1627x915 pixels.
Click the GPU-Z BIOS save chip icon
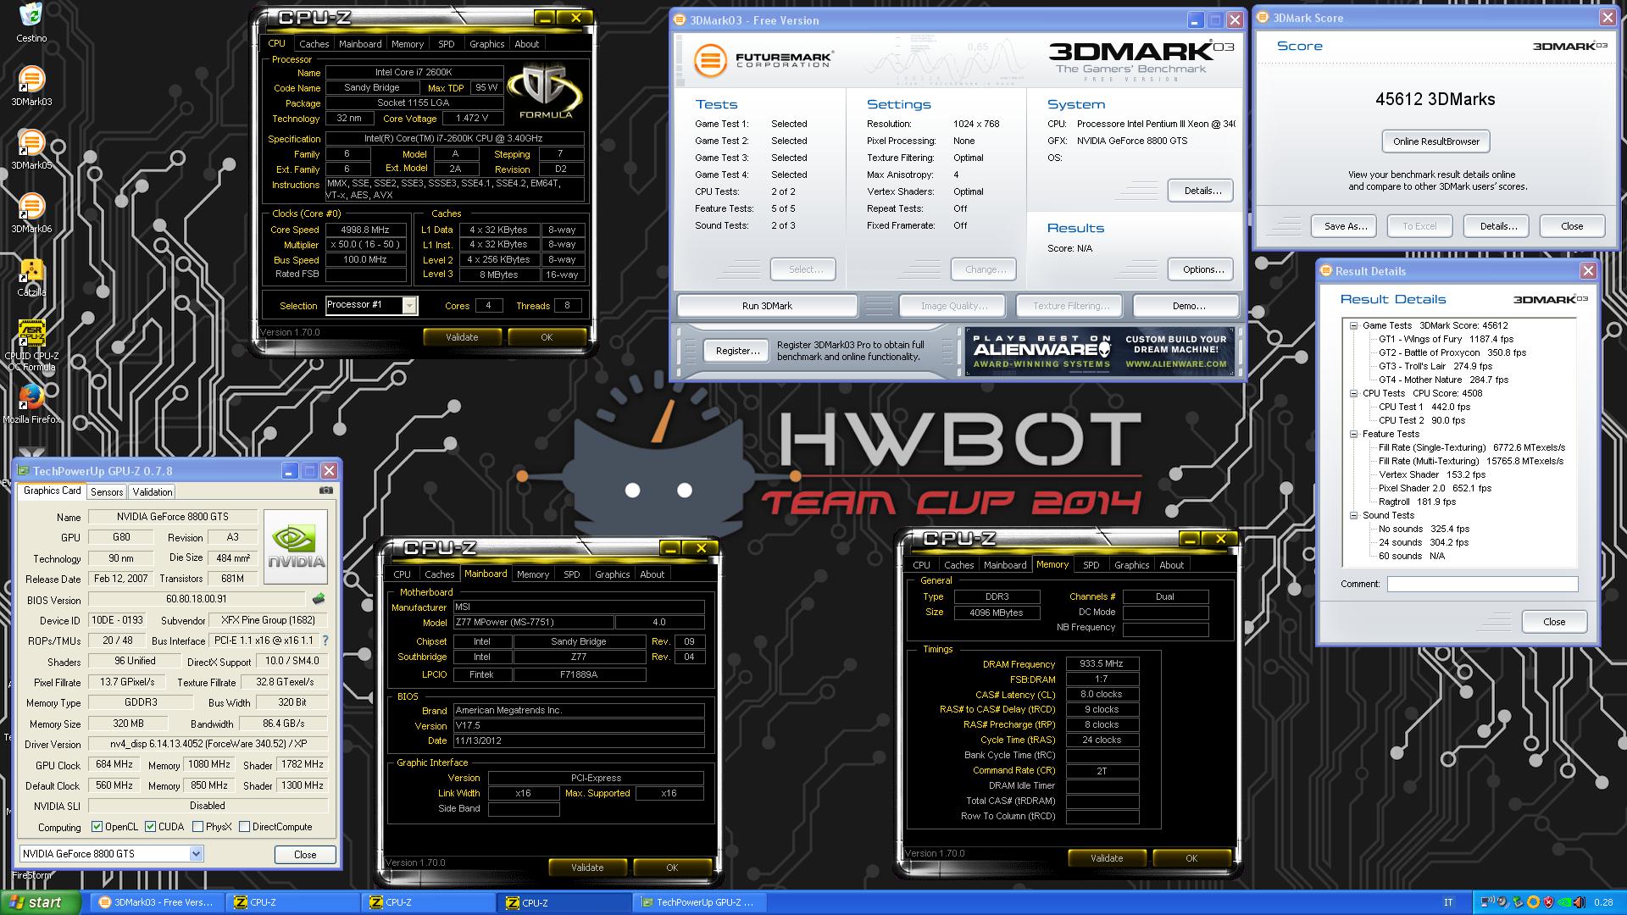click(319, 599)
